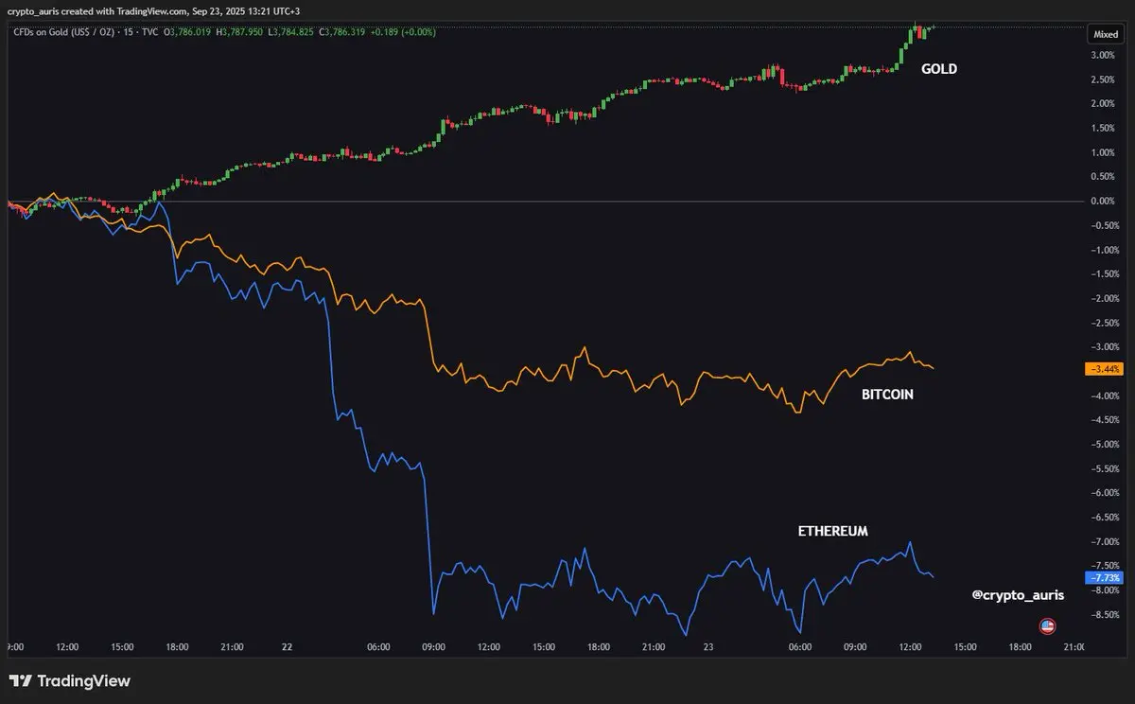Click the 1.50% price axis label
This screenshot has height=704, width=1135.
1102,128
